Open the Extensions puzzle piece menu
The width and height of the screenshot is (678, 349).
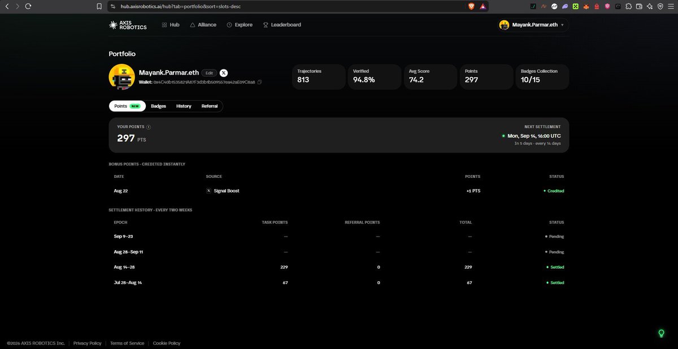pyautogui.click(x=629, y=6)
